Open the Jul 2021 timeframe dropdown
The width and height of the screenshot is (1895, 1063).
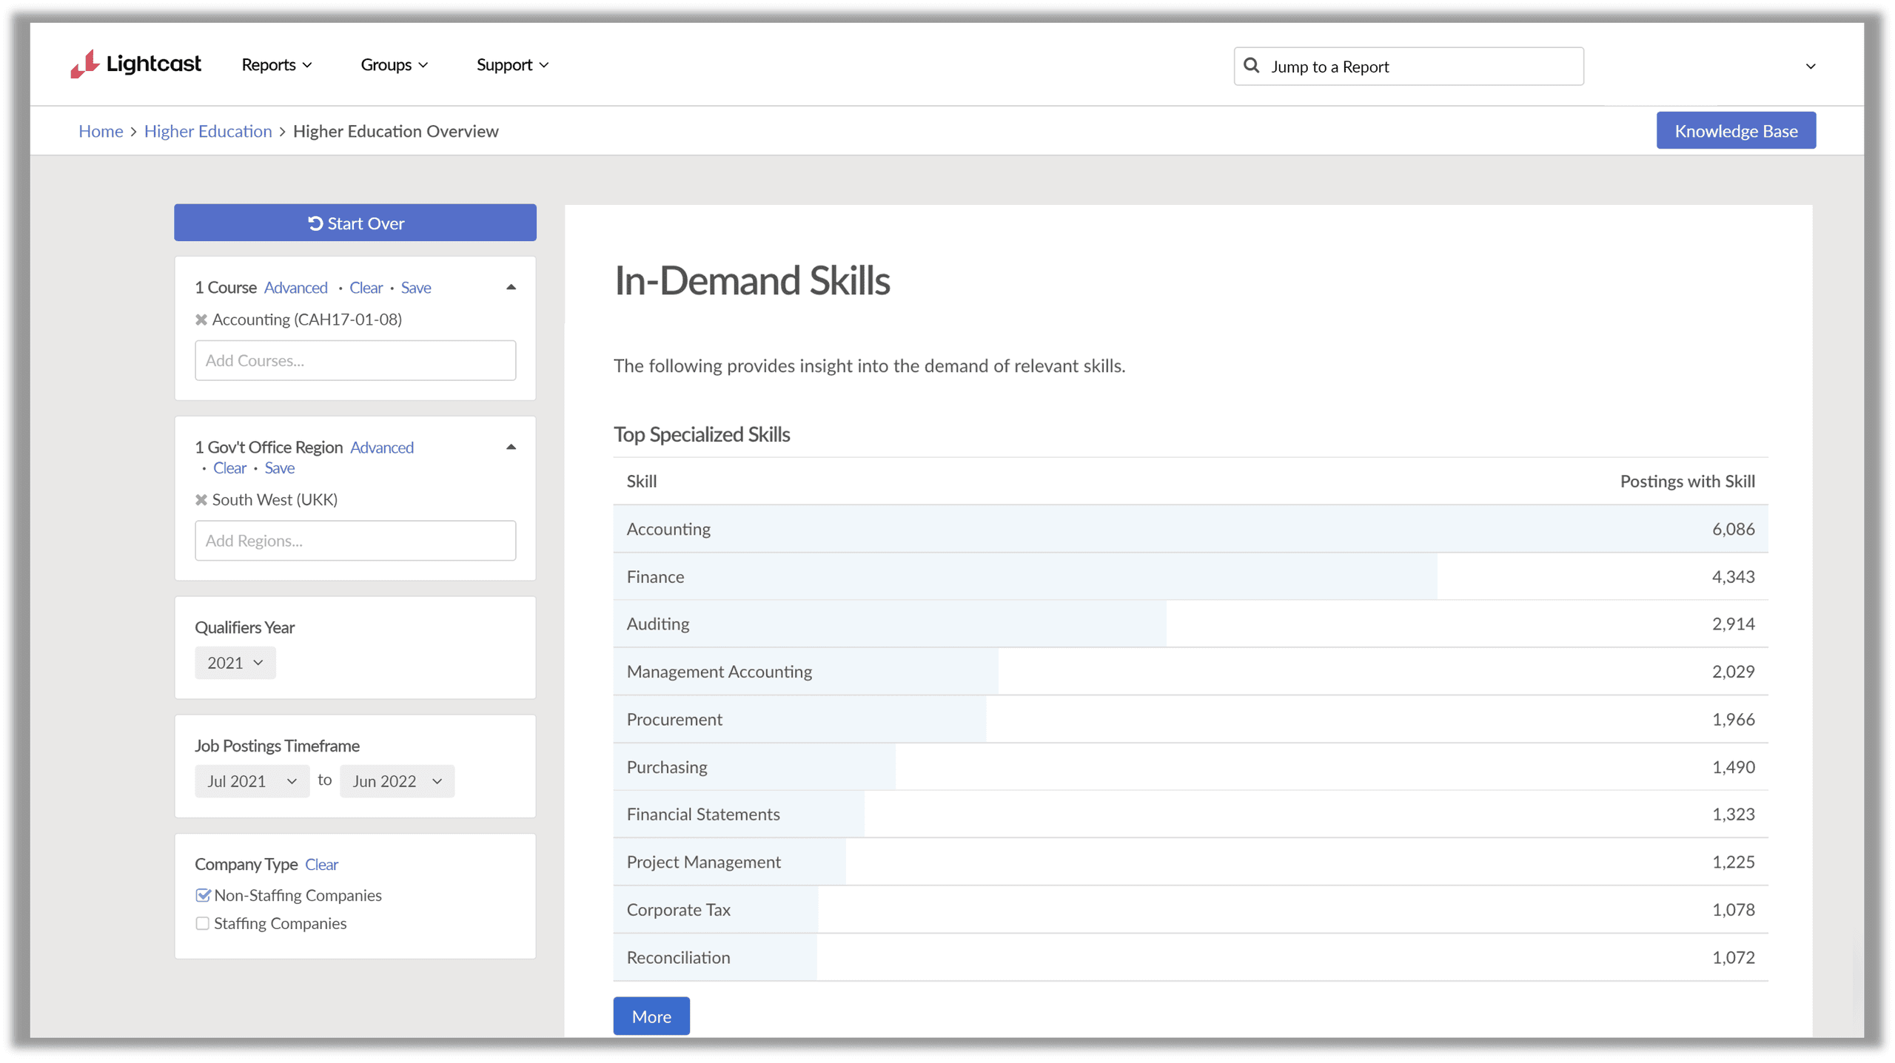(252, 780)
